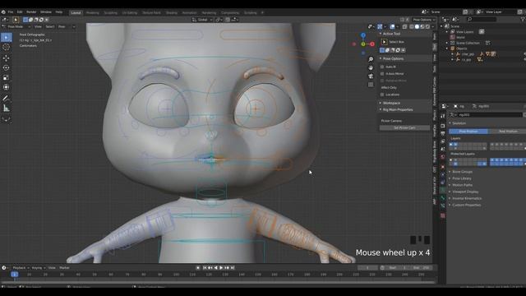Select the Transform tool
Screen dimensions: 526x296
pyautogui.click(x=6, y=87)
